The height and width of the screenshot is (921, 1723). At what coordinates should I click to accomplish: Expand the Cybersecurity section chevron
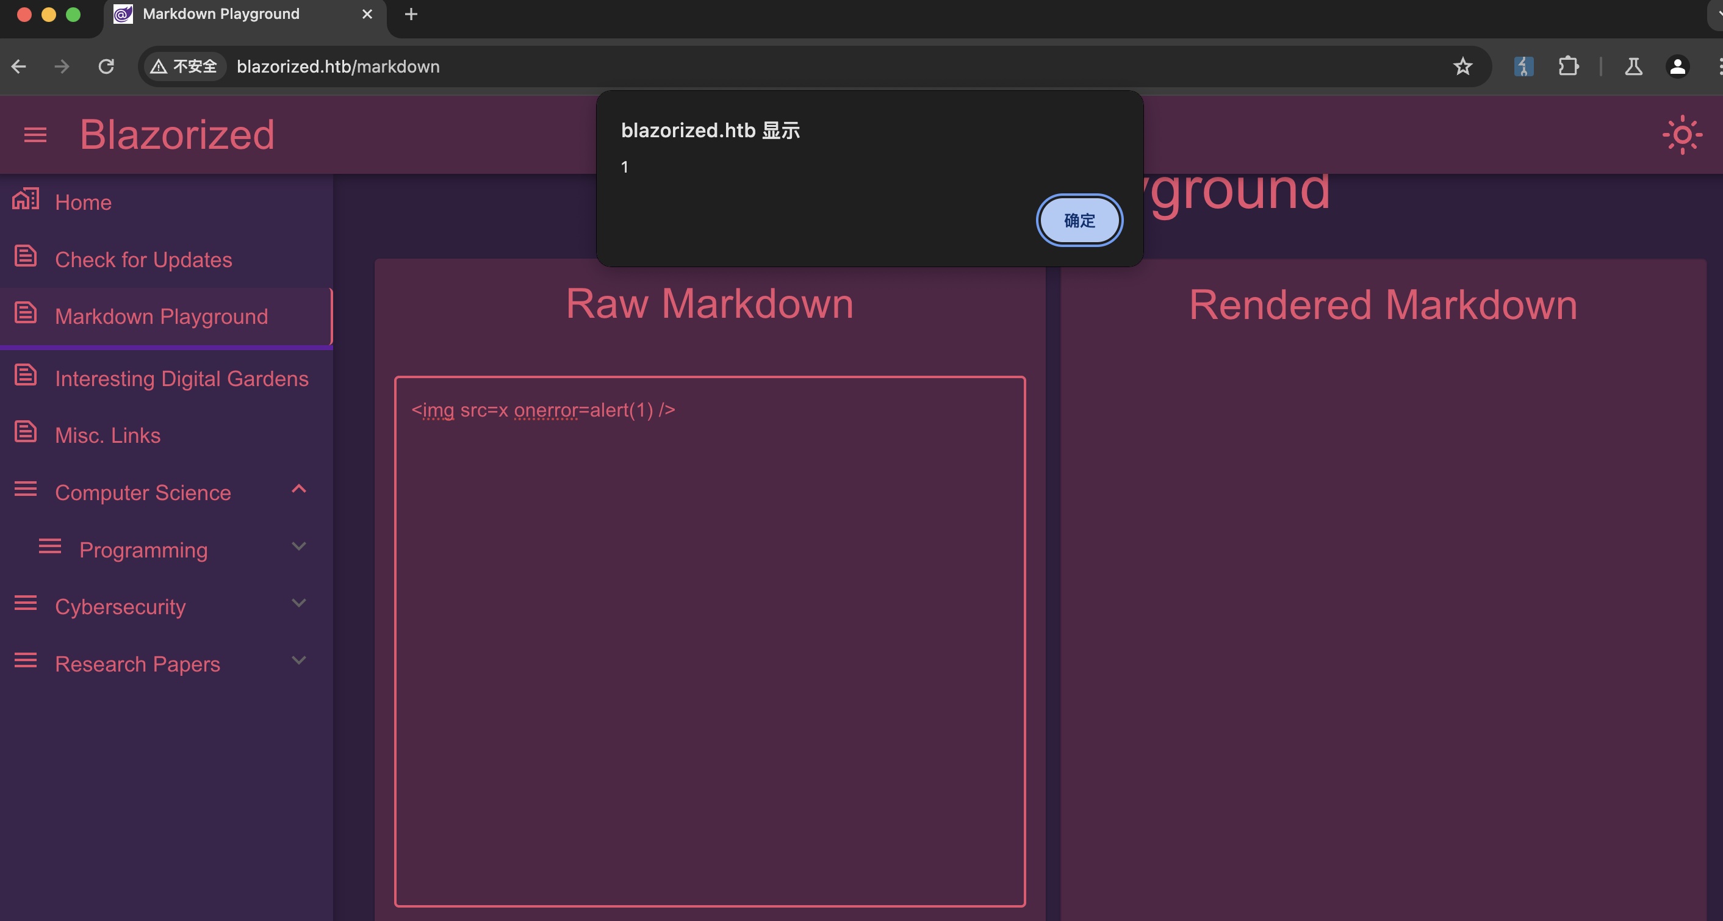pyautogui.click(x=299, y=603)
